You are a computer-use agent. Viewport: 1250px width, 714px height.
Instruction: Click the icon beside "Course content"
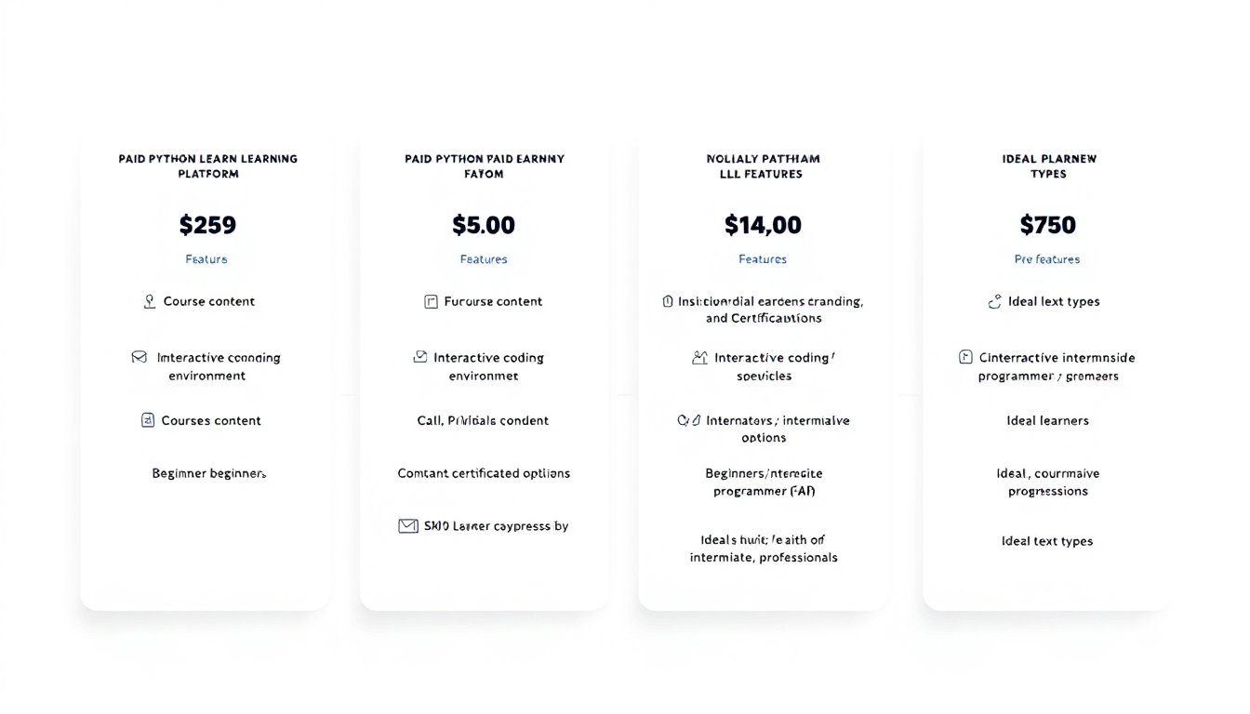pos(149,301)
